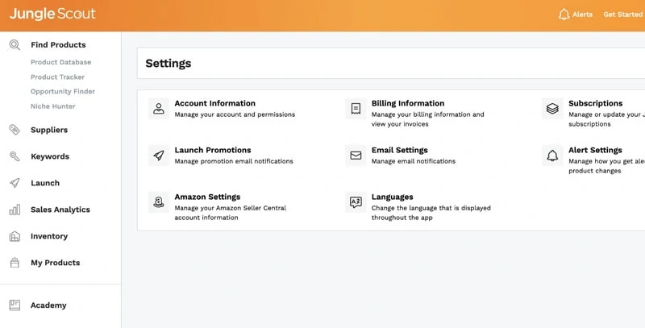The height and width of the screenshot is (328, 645).
Task: Click the Languages translate icon
Action: [x=356, y=202]
